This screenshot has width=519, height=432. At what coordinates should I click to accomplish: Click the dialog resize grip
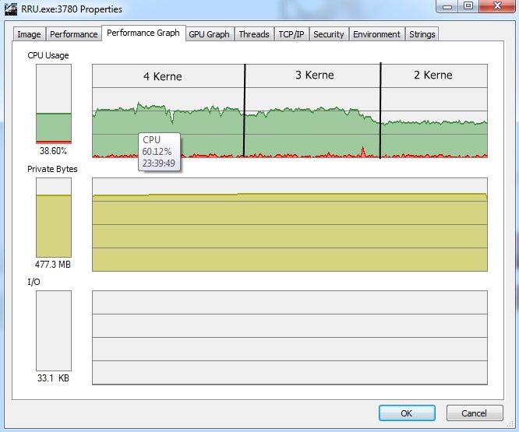pyautogui.click(x=511, y=424)
